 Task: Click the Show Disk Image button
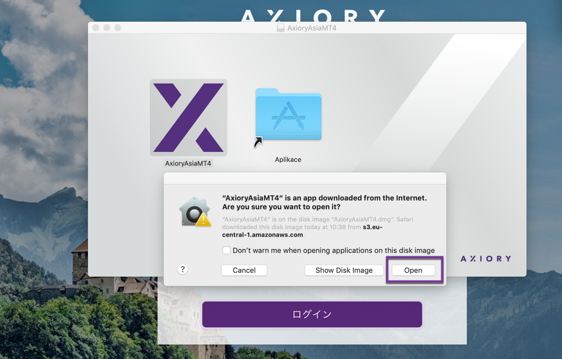pyautogui.click(x=344, y=270)
